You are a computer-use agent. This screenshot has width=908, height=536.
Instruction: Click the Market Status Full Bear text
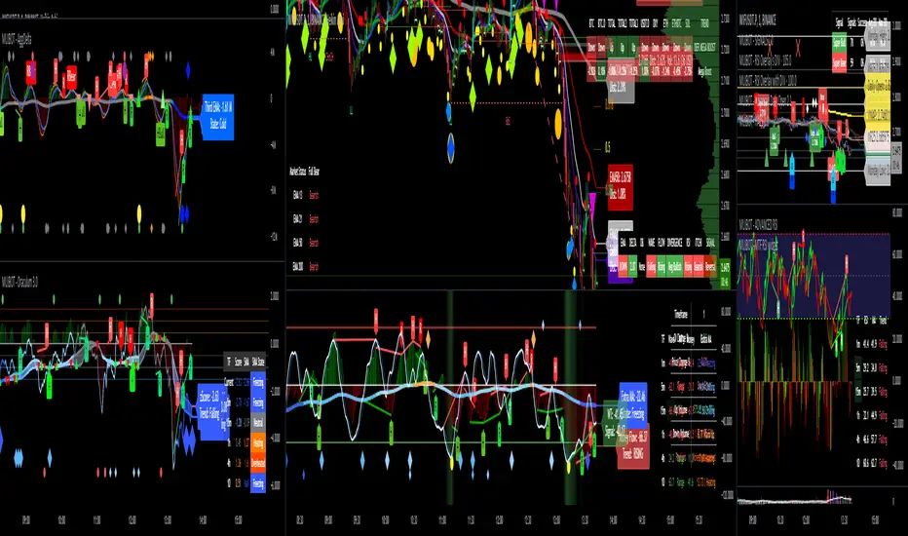pos(304,172)
